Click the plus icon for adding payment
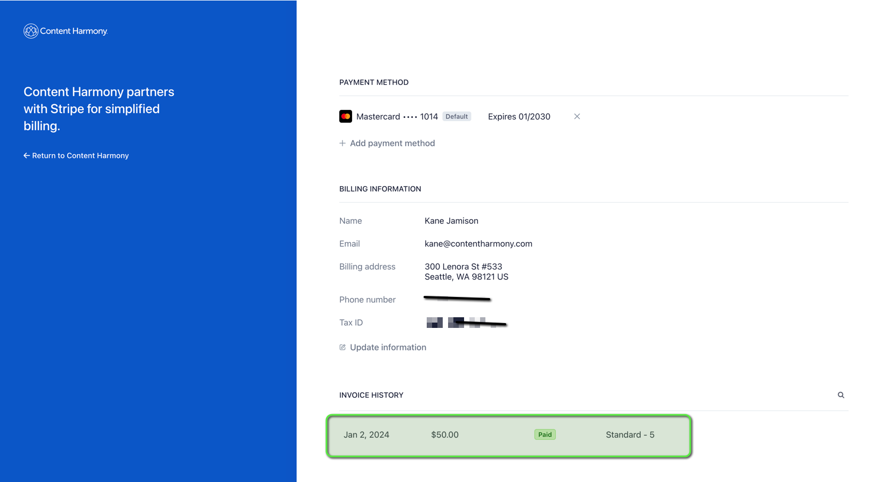 click(342, 143)
